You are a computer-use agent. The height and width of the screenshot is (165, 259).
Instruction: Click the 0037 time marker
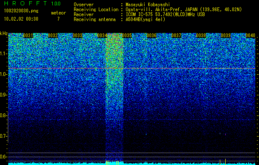176,35
